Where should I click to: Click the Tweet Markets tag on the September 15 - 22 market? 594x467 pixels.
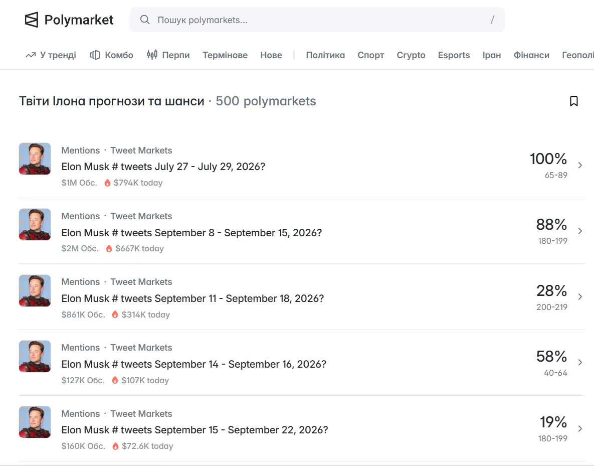pyautogui.click(x=141, y=413)
